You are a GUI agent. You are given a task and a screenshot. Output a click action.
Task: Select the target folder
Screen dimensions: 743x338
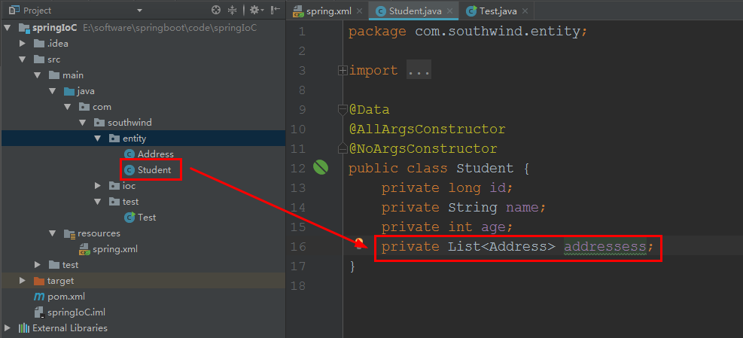point(60,281)
